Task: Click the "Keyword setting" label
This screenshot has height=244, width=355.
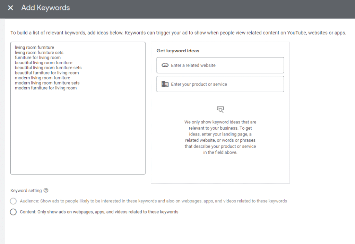Action: click(x=26, y=191)
